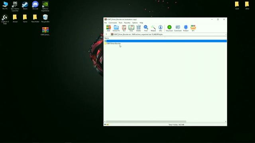The height and width of the screenshot is (143, 255).
Task: Open the Options menu
Action: click(x=135, y=23)
